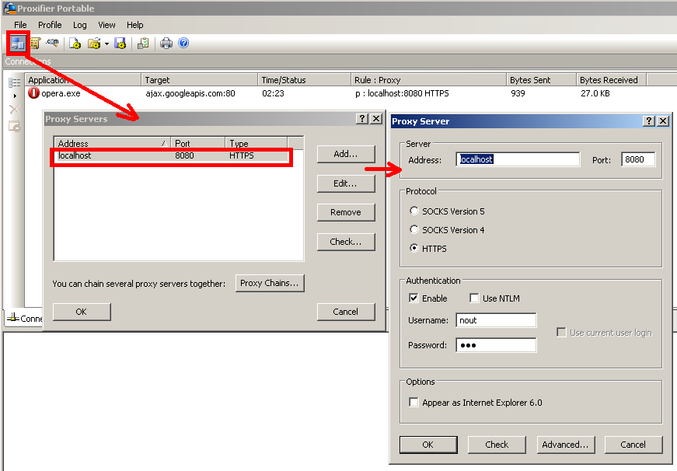Click the Time/Status column header
This screenshot has width=677, height=471.
pyautogui.click(x=305, y=80)
